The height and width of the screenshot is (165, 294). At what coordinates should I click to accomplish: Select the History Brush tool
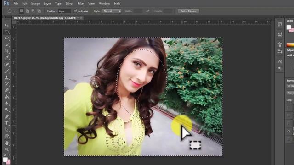[7, 84]
